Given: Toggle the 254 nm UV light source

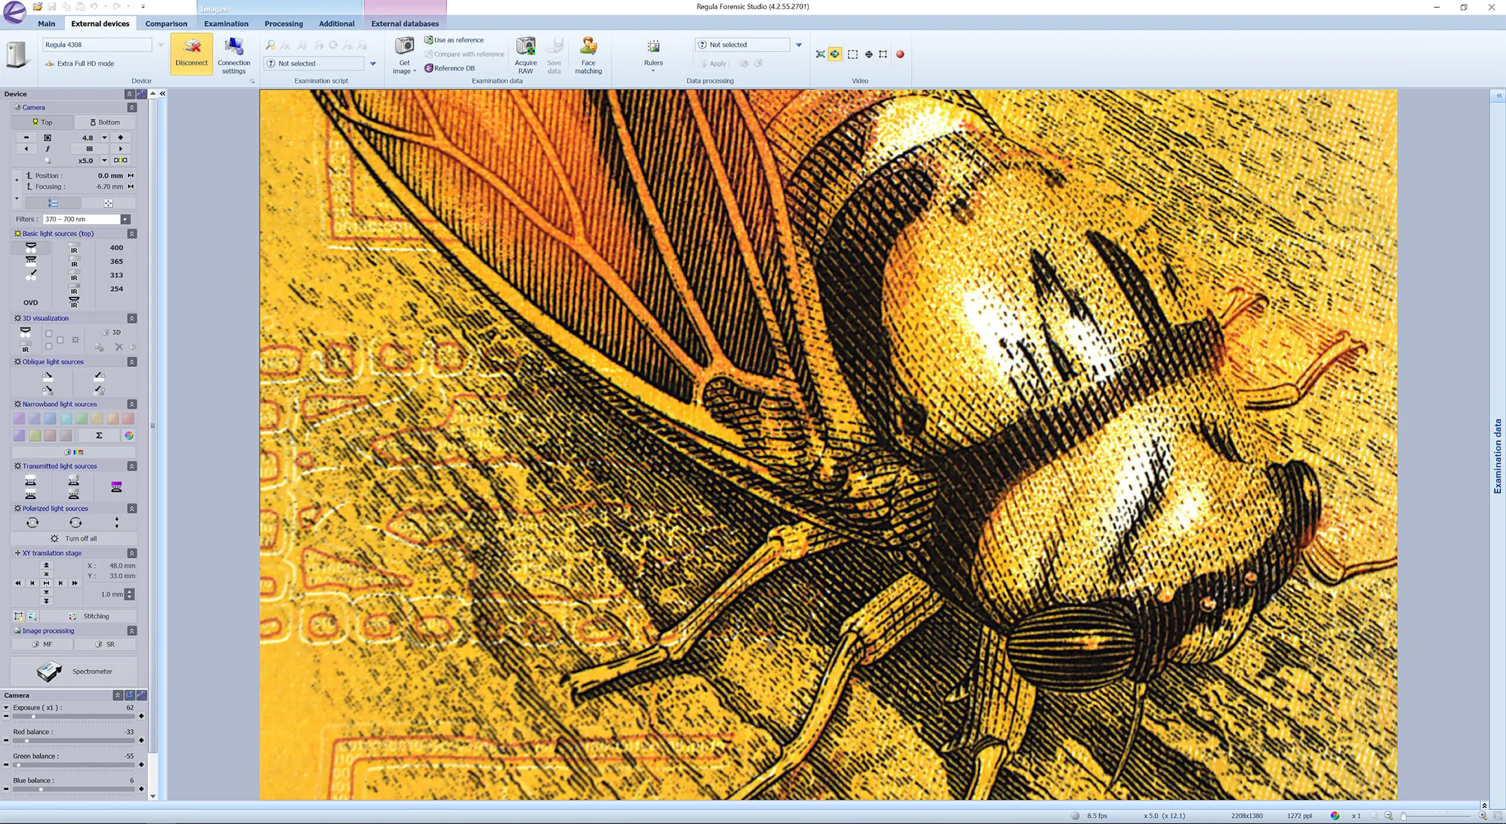Looking at the screenshot, I should tap(116, 289).
